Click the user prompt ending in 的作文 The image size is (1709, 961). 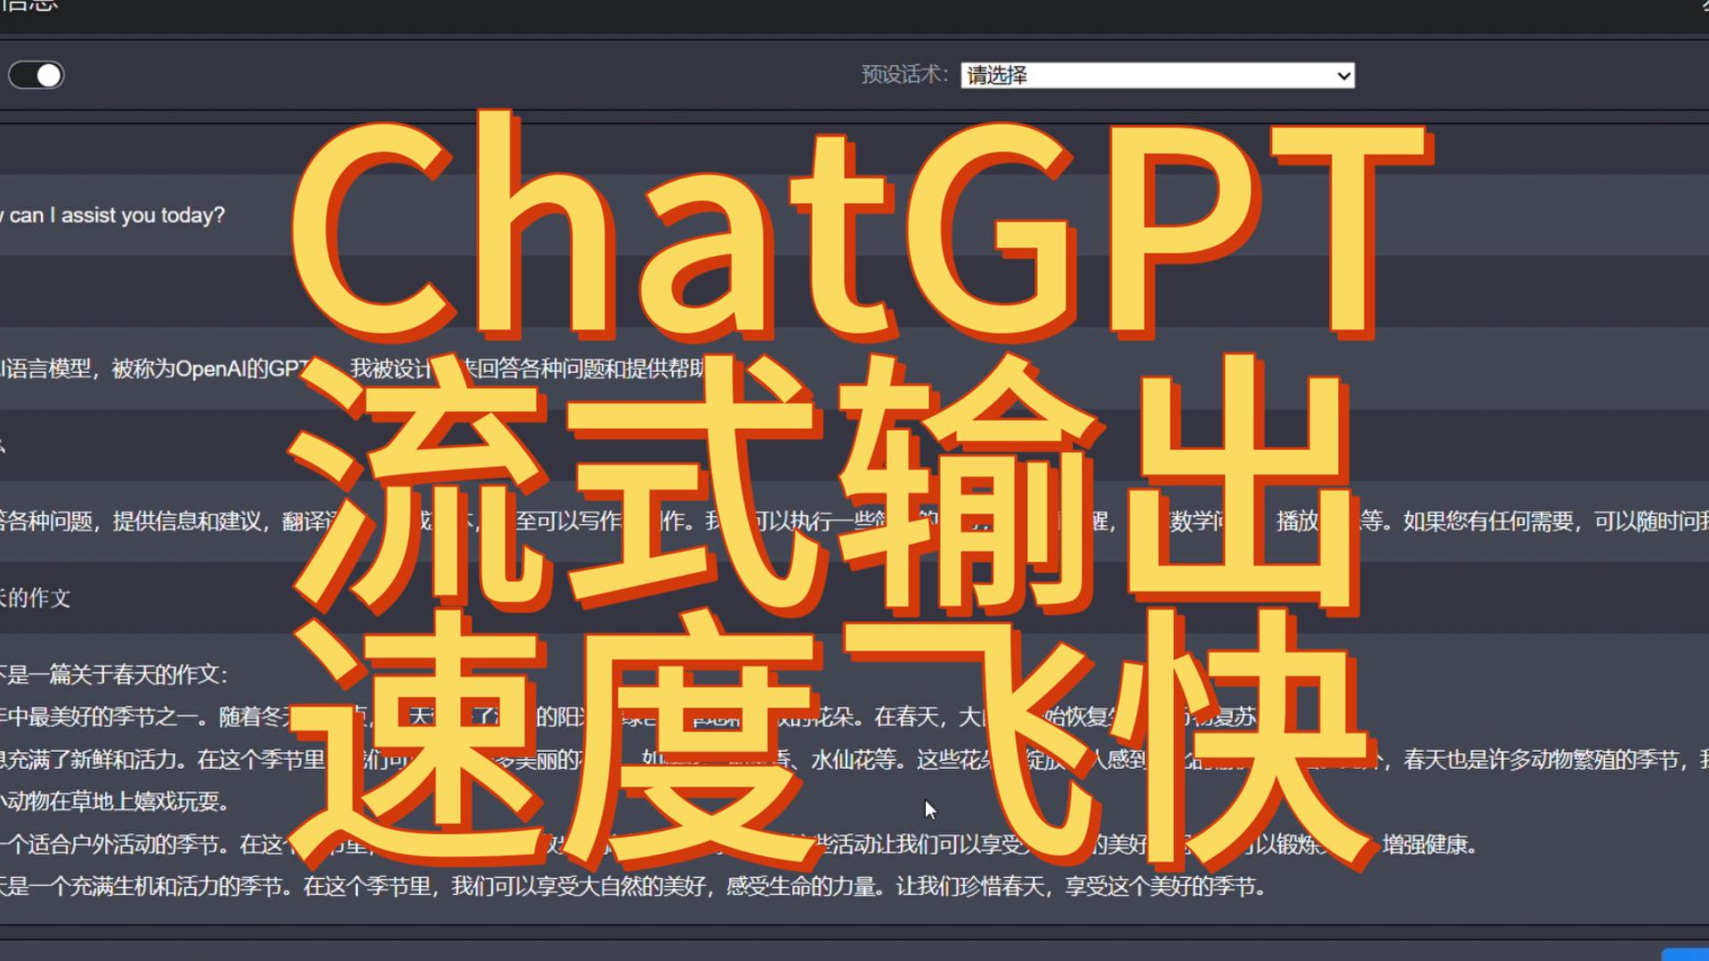point(36,598)
